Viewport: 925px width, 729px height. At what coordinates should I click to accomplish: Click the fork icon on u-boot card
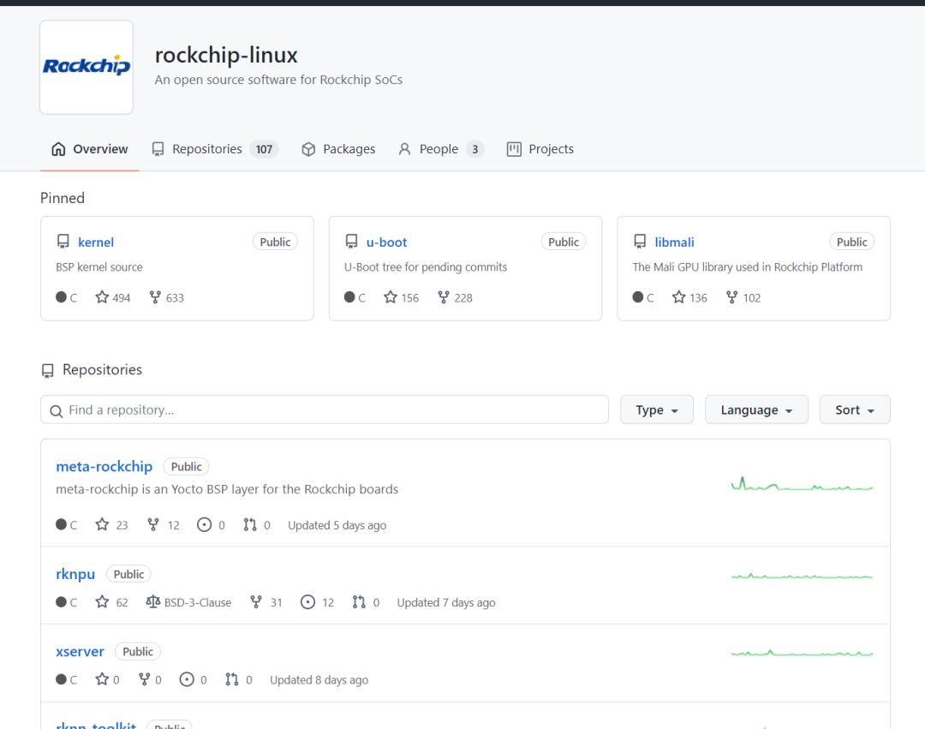click(x=444, y=297)
